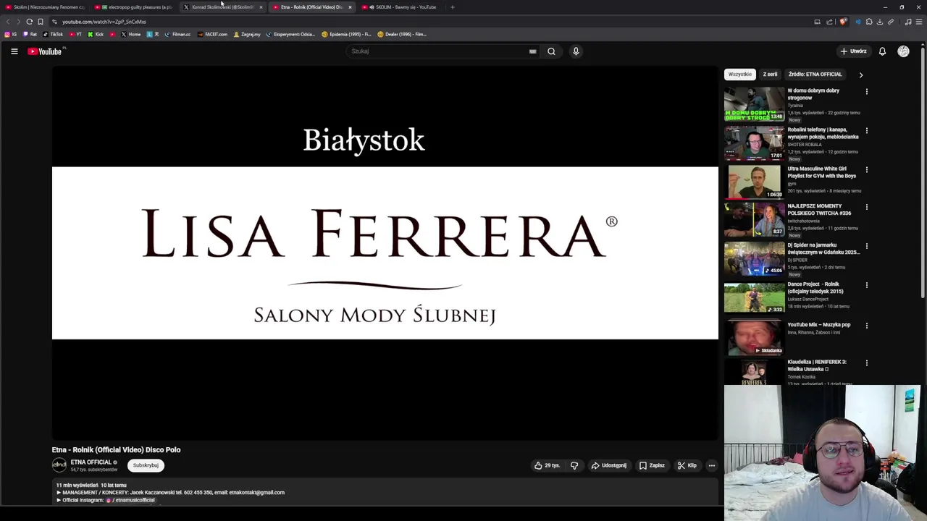927x521 pixels.
Task: Open the 'Filman.cc' bookmark
Action: pyautogui.click(x=177, y=34)
